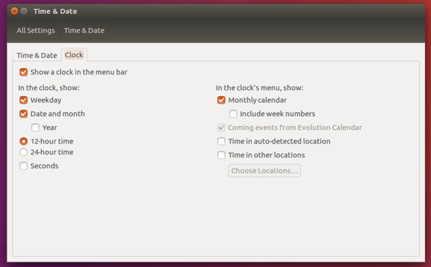
Task: Enable the Year checkbox
Action: click(x=36, y=127)
